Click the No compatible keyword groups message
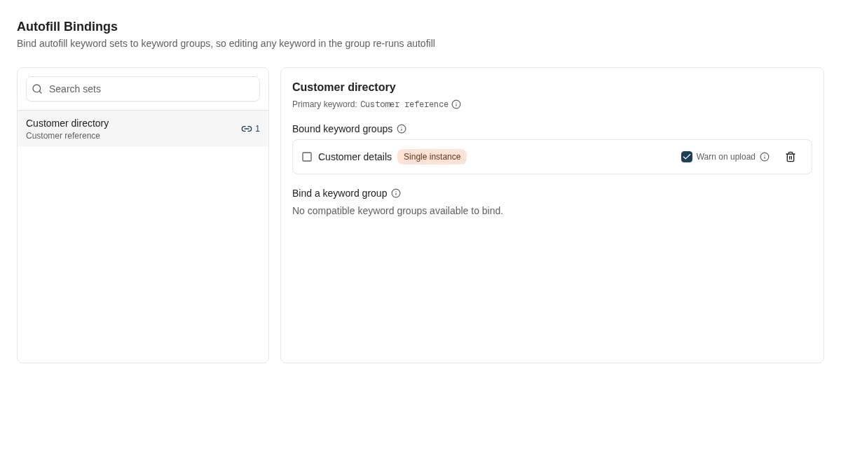 (x=397, y=211)
